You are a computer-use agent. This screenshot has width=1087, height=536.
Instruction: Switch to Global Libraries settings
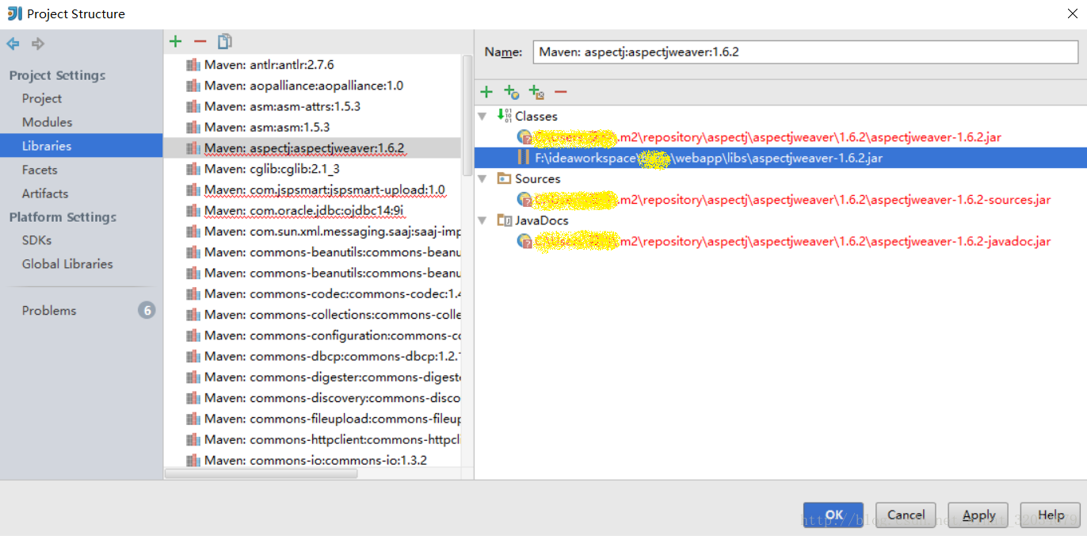(x=67, y=264)
